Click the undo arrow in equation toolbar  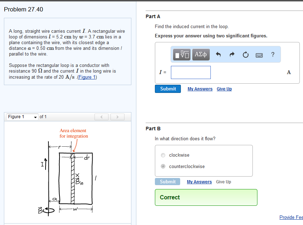[x=218, y=54]
